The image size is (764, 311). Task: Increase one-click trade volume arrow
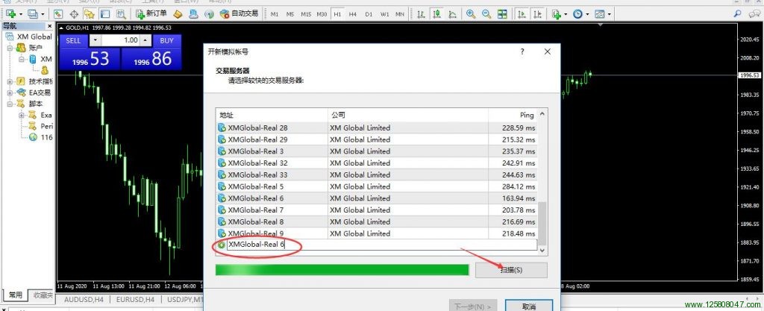pos(145,40)
